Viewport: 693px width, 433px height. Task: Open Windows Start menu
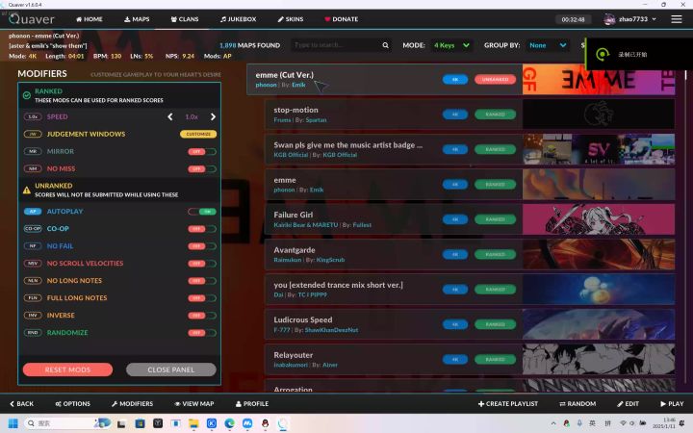point(13,423)
